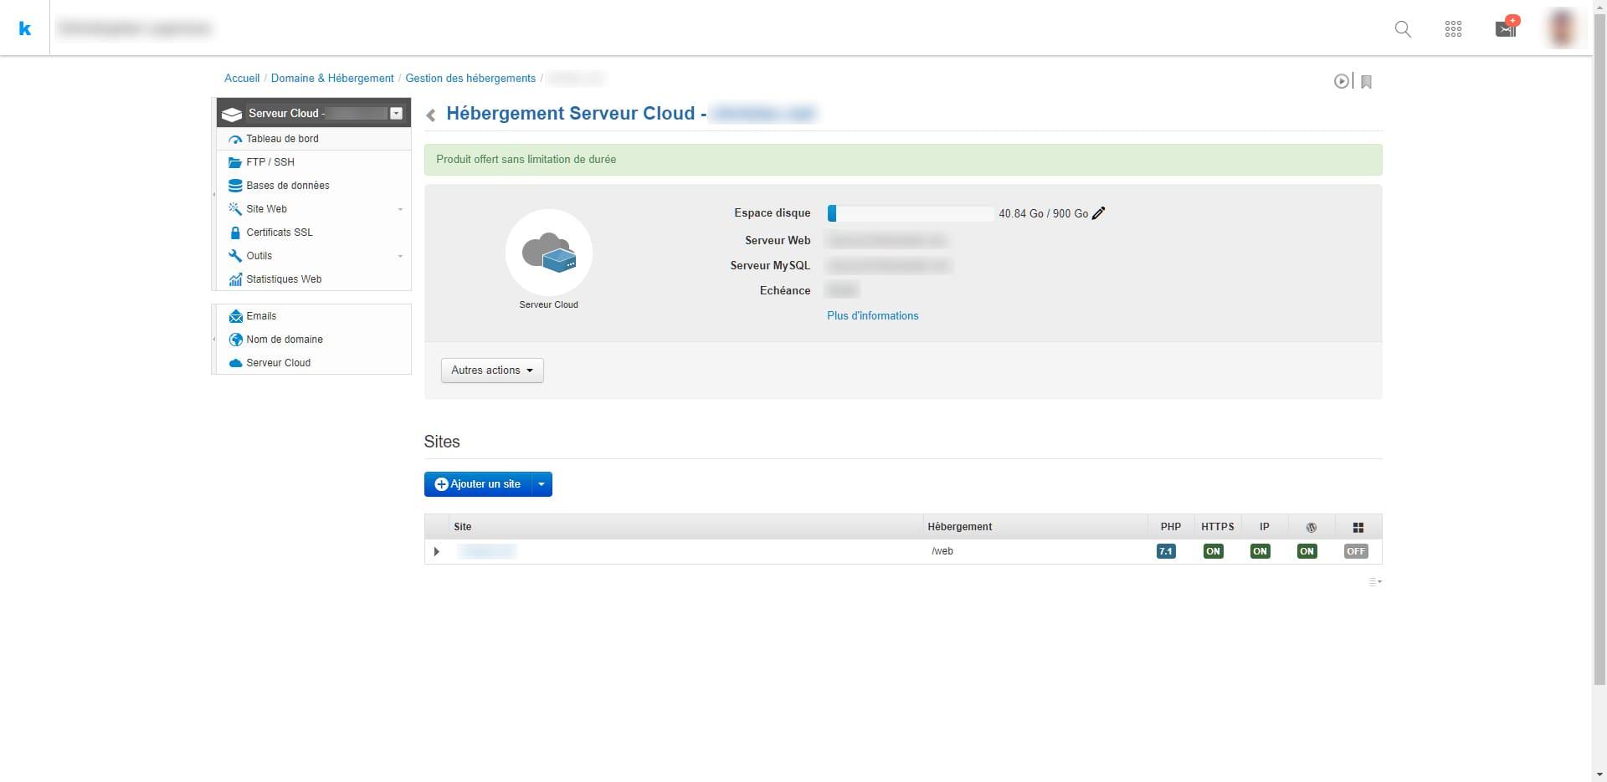
Task: Click the back arrow beside Hébergement title
Action: tap(431, 115)
